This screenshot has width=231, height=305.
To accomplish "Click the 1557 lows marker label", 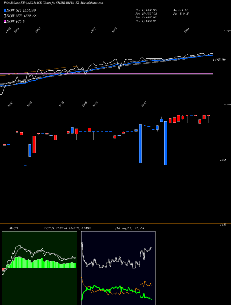I will coord(144,104).
